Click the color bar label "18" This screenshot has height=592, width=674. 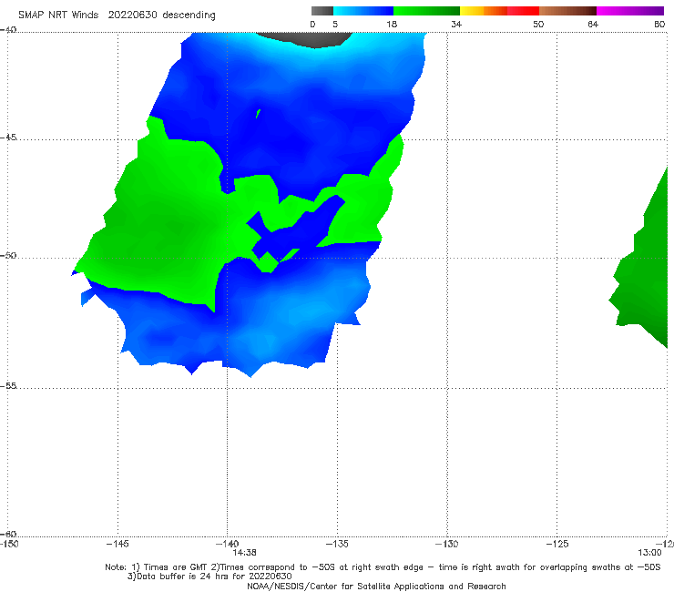392,25
